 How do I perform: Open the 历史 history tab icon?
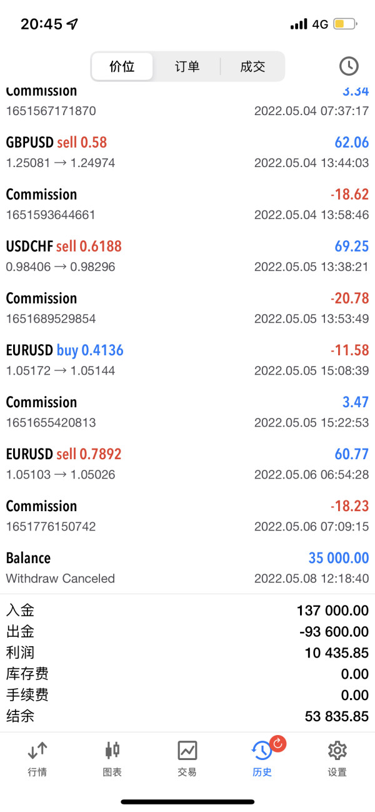coord(261,750)
